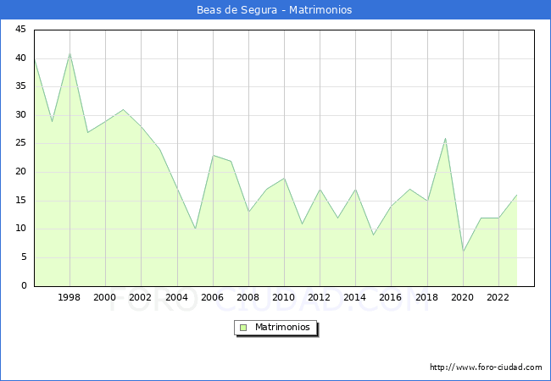Click the 2022 x-axis label
The width and height of the screenshot is (551, 381).
point(498,297)
